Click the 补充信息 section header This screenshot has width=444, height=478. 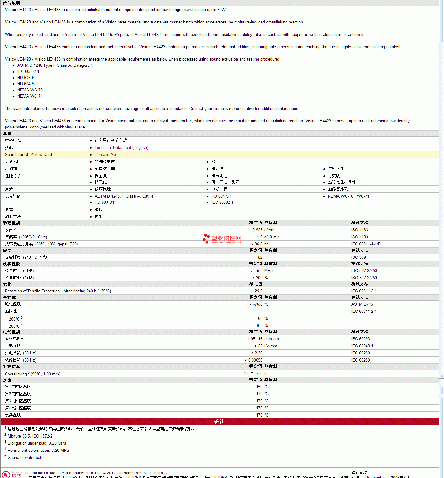[11, 367]
